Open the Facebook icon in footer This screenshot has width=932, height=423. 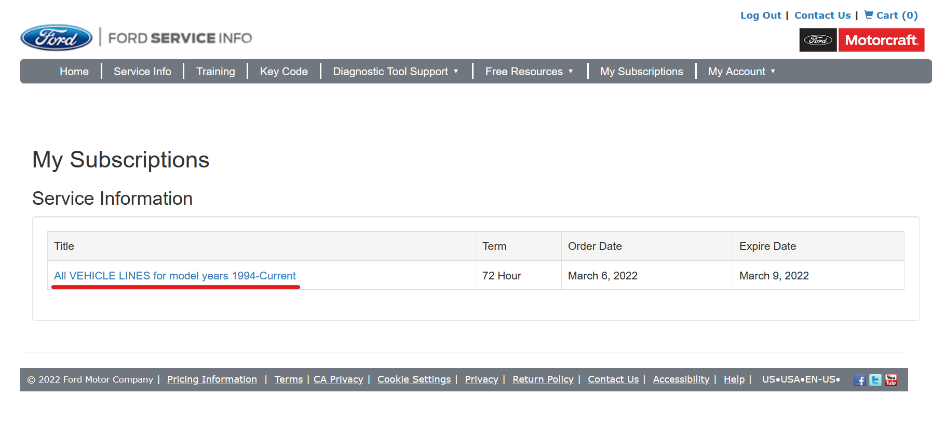(859, 380)
